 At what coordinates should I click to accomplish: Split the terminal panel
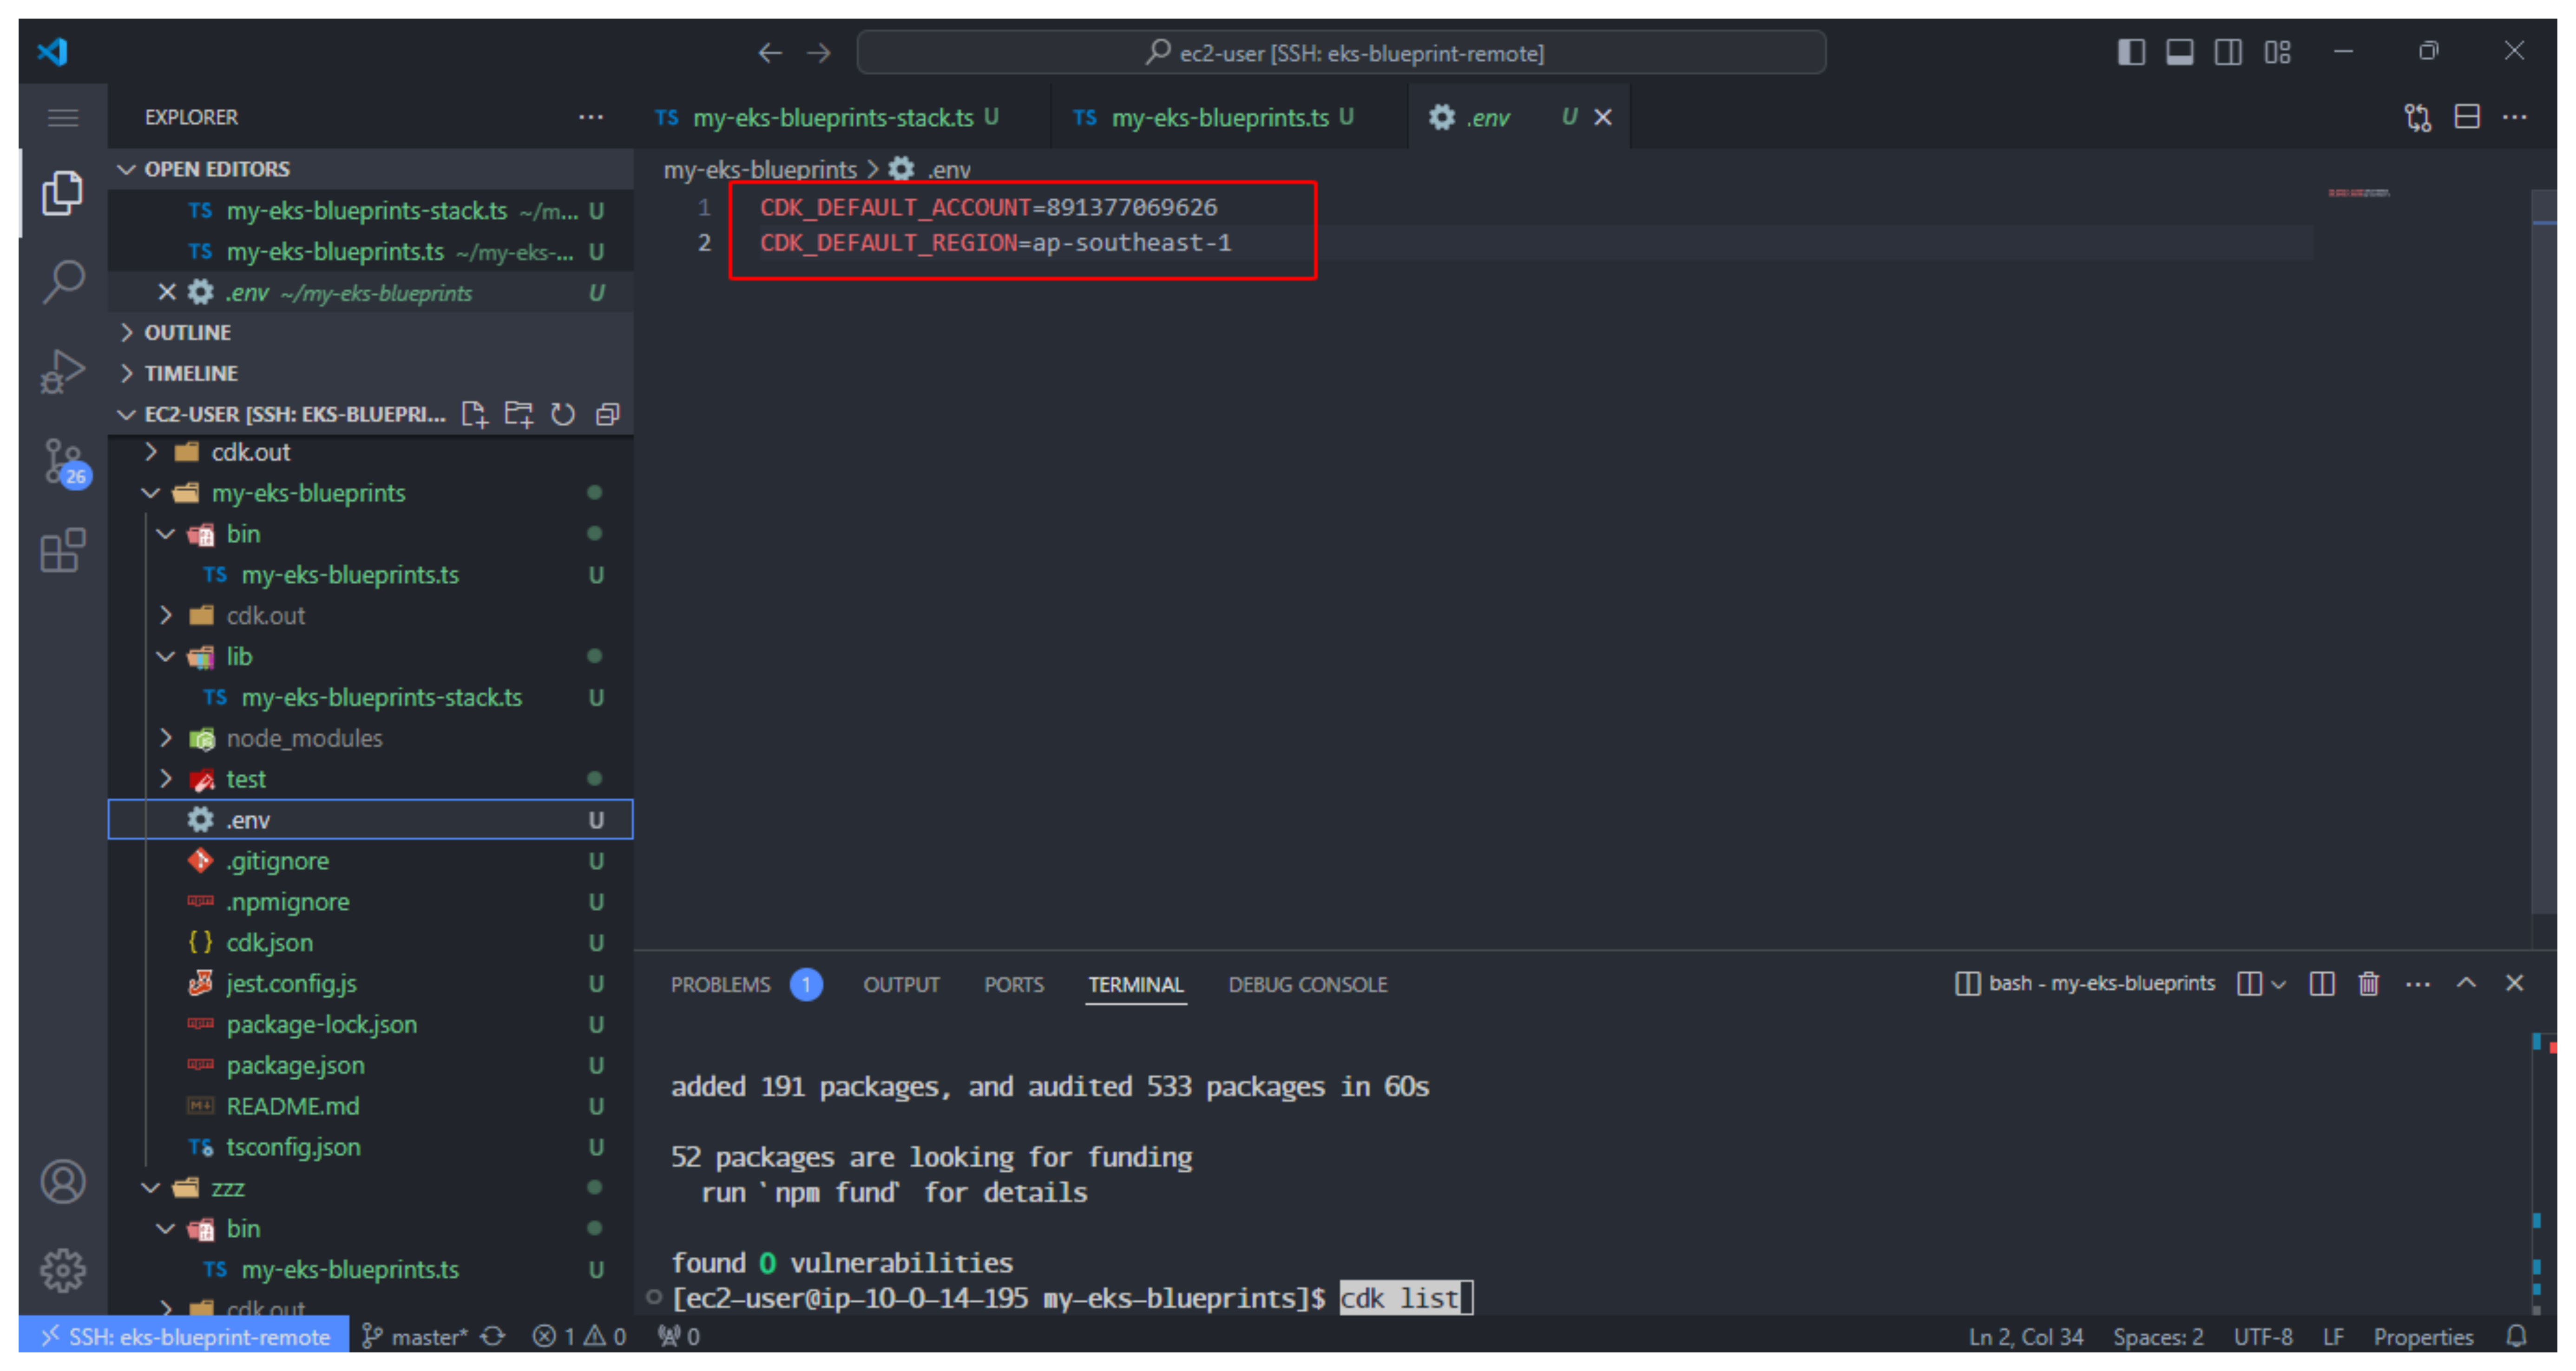(x=2322, y=984)
